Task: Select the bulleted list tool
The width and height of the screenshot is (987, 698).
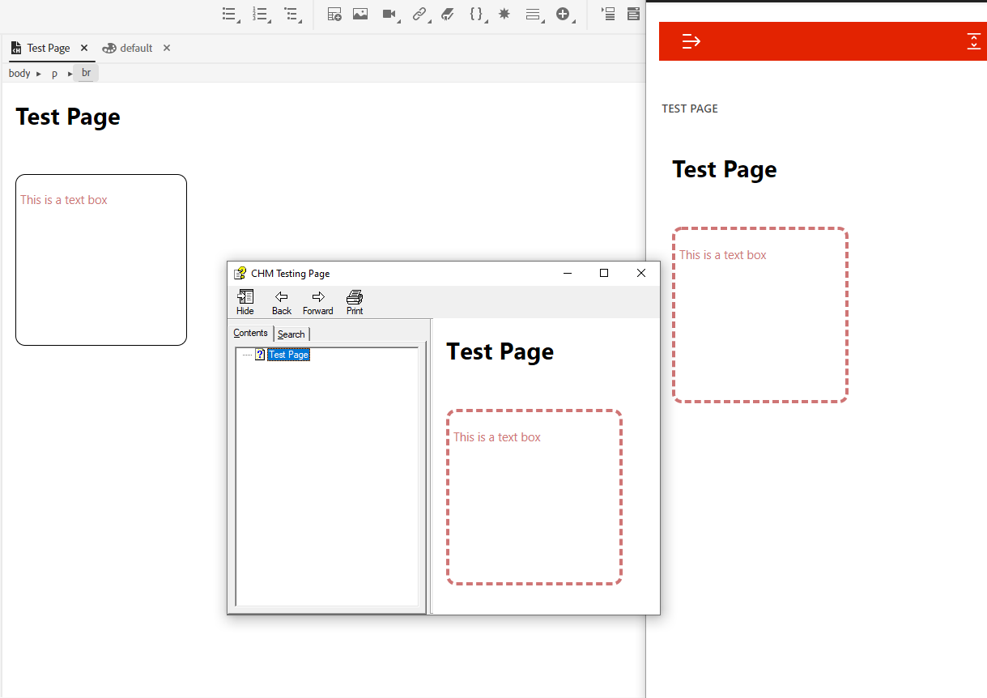Action: [x=227, y=14]
